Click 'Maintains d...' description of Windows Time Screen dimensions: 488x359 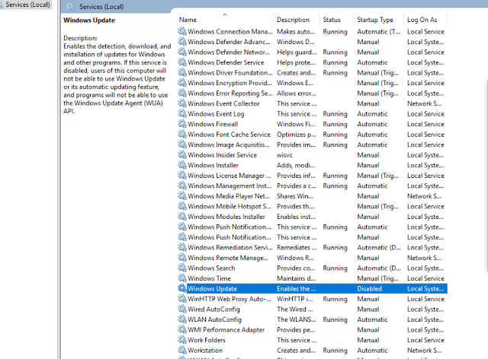point(296,278)
